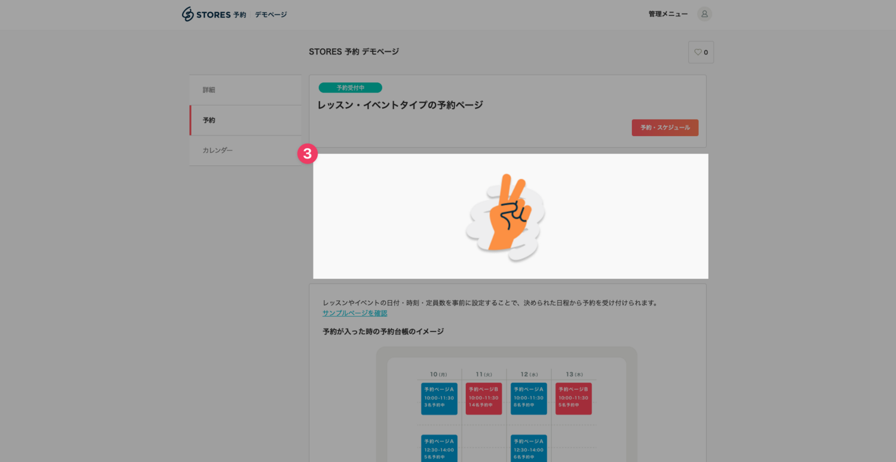Click the 予約ページA card showing 8名予約中
The width and height of the screenshot is (896, 462).
point(529,399)
